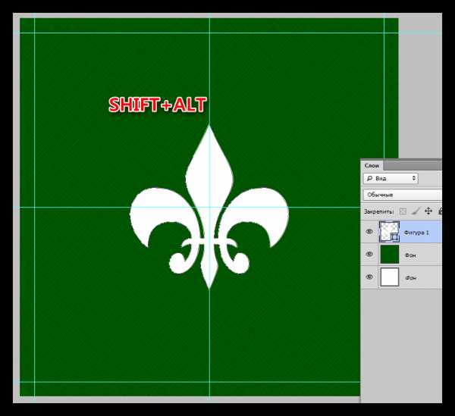This screenshot has height=416, width=455.
Task: Switch to the Слои panel tab
Action: (372, 165)
